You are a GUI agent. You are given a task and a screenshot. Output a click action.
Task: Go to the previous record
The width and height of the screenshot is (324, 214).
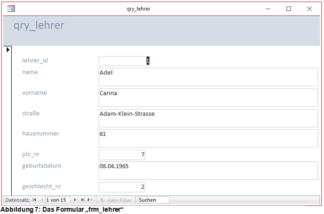[41, 200]
